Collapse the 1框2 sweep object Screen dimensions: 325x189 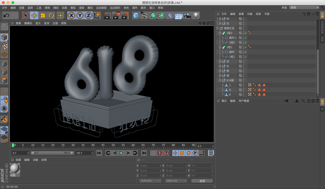[x=220, y=33]
